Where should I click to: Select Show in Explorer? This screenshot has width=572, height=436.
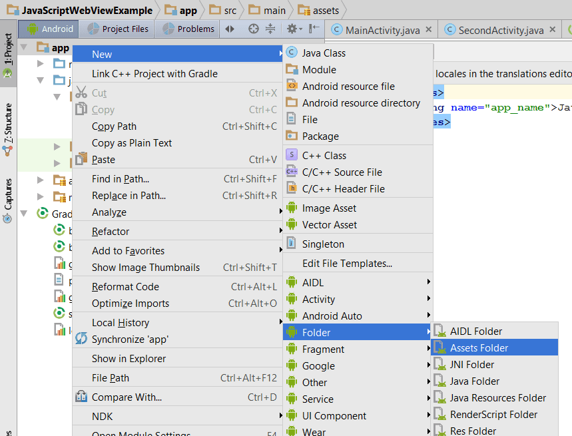pos(178,359)
